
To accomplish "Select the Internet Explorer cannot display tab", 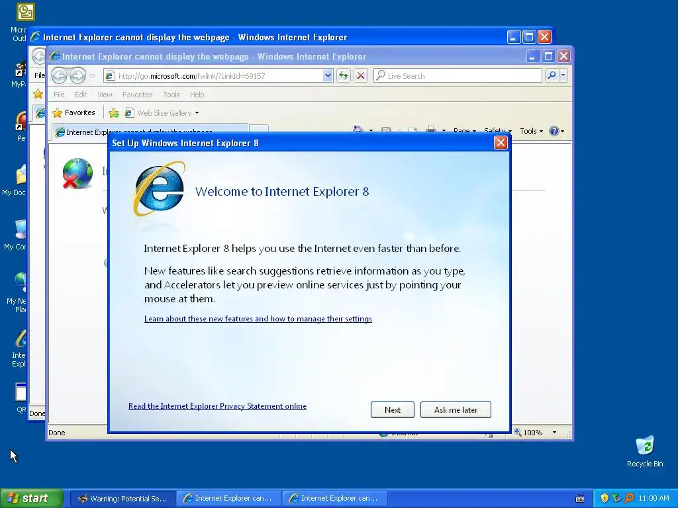I will point(150,131).
